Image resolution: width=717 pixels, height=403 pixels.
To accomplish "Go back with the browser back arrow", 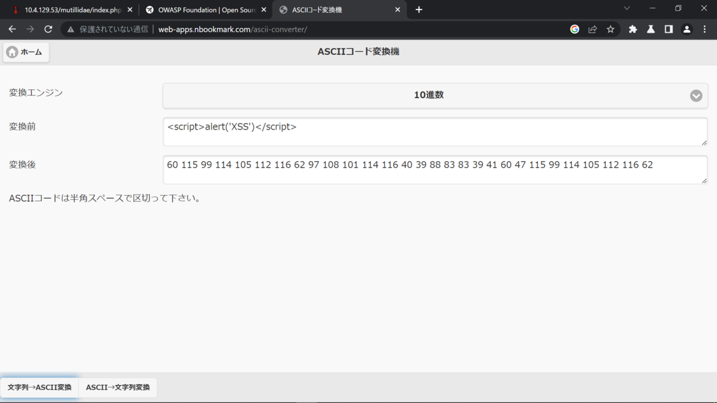I will (x=12, y=29).
